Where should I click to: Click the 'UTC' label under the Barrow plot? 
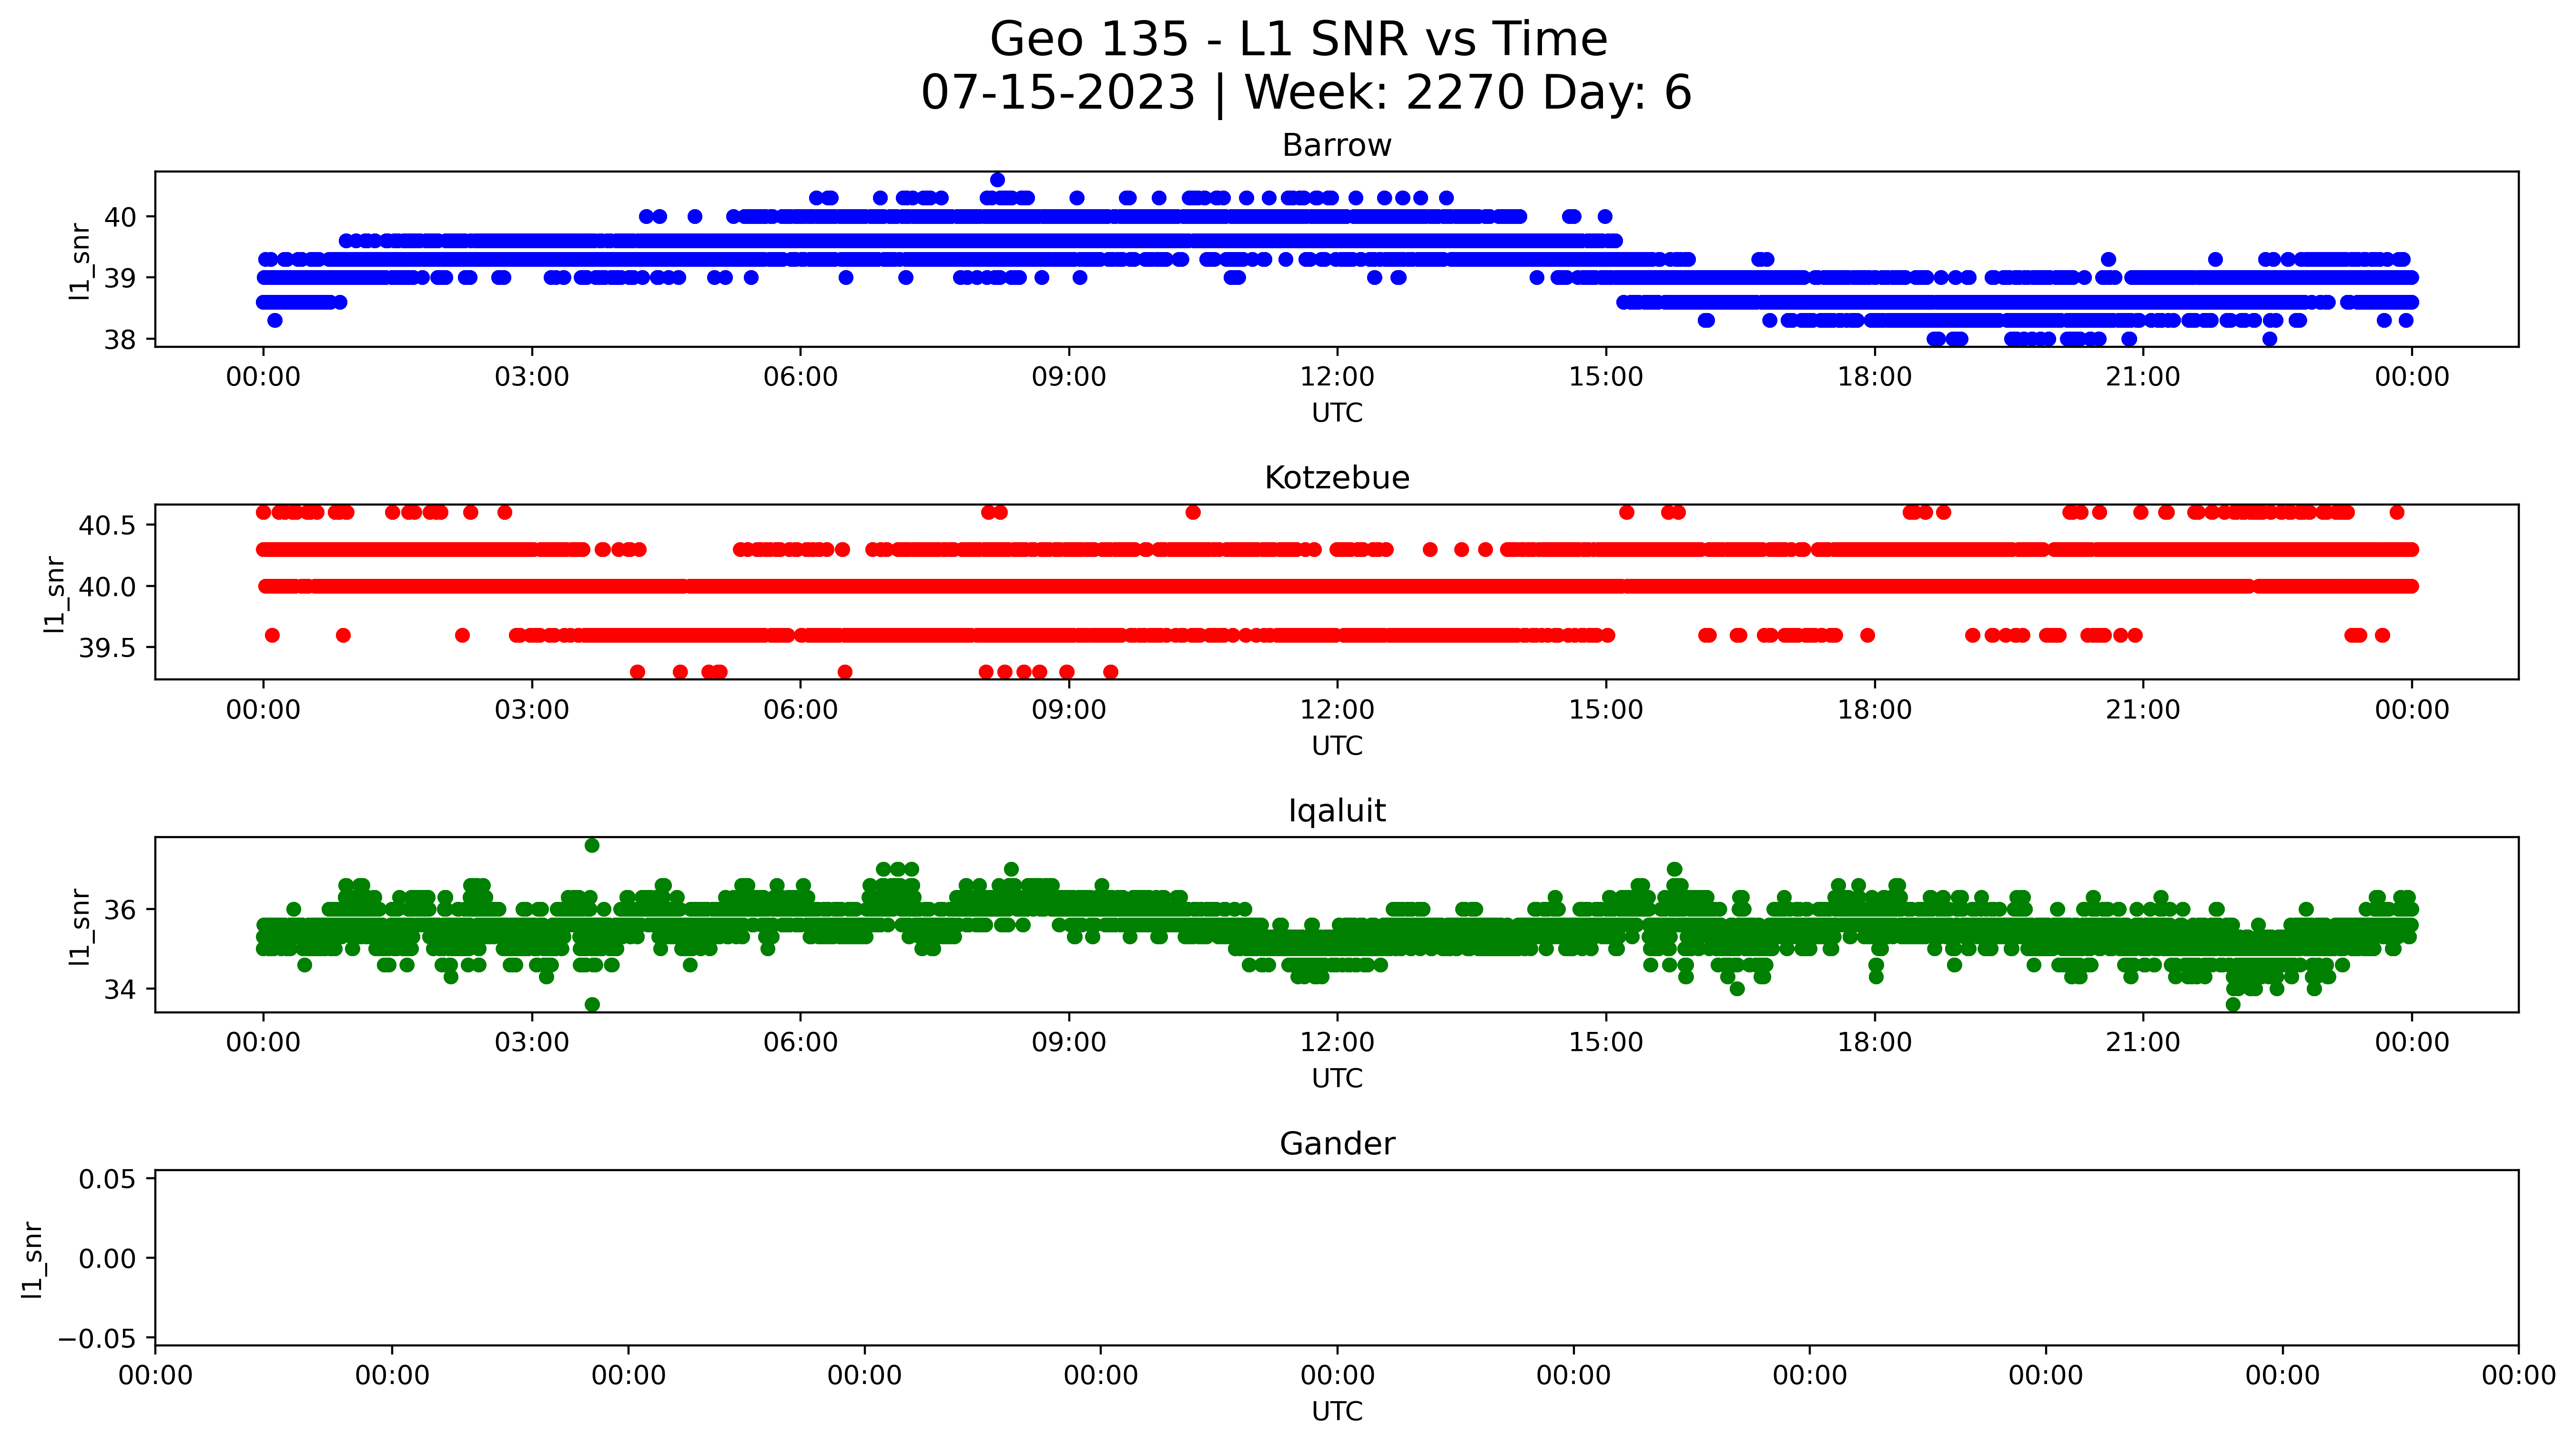point(1337,413)
